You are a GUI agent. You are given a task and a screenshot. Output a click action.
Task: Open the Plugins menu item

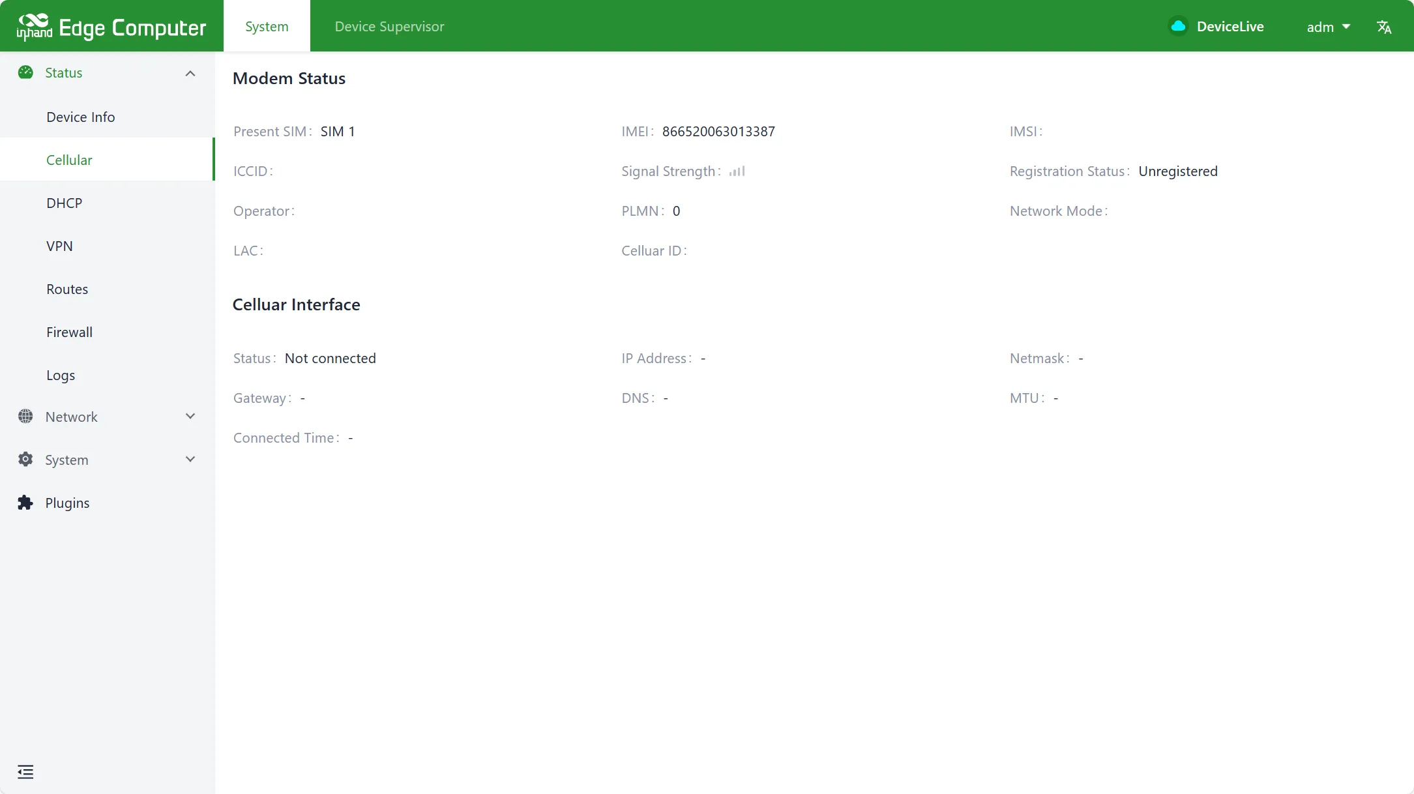(107, 503)
